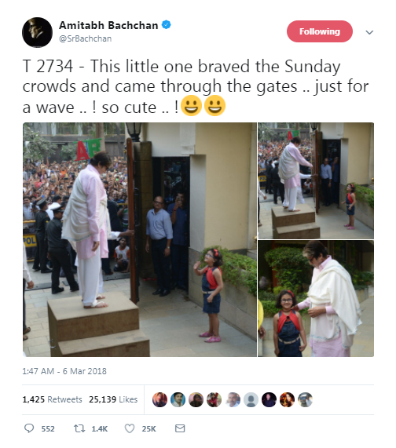Open large left photo on the step
The image size is (396, 448).
140,240
